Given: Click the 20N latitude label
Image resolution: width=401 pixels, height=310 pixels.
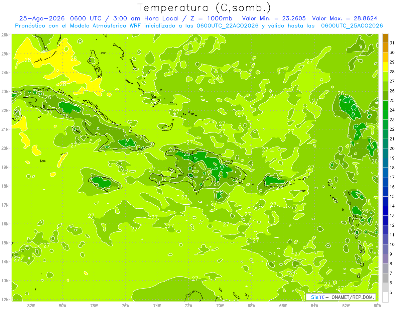Looking at the screenshot, I should click(x=5, y=148).
